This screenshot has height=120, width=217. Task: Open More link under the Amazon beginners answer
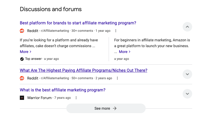(124, 52)
